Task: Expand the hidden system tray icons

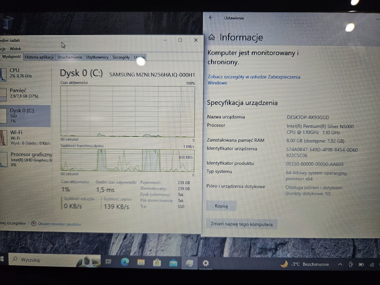Action: pyautogui.click(x=340, y=264)
